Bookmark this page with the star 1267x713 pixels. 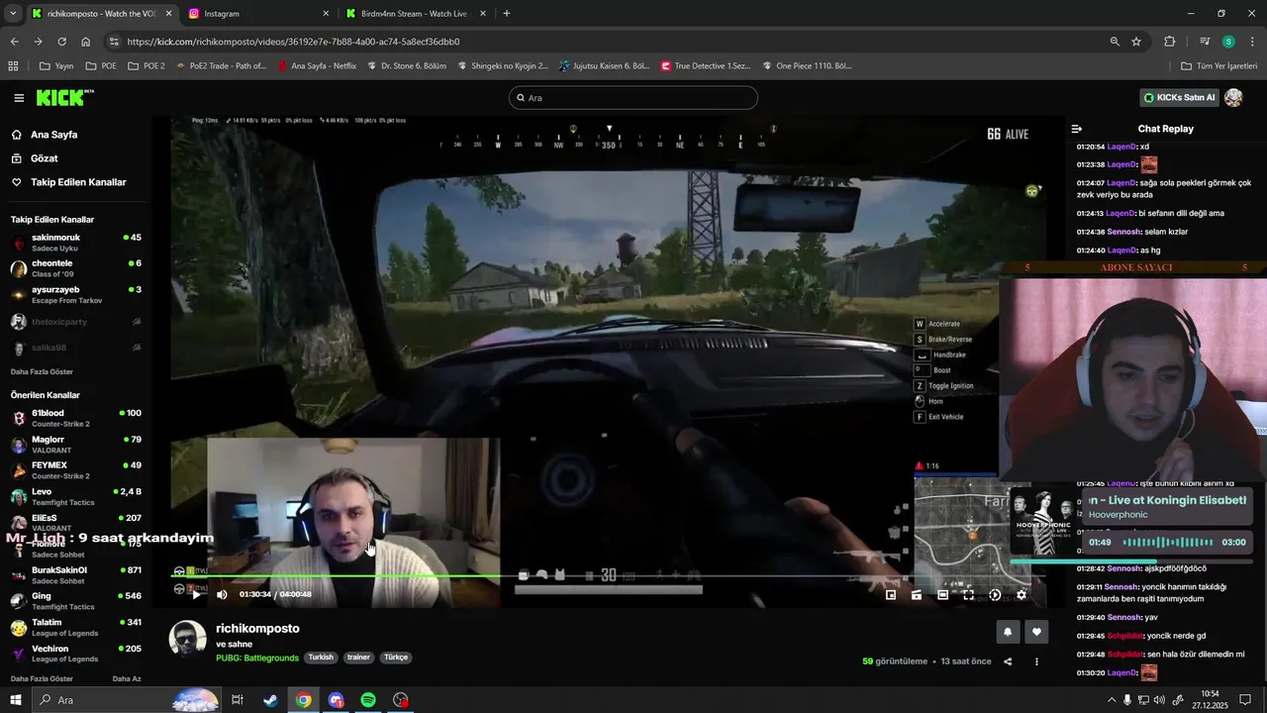coord(1136,42)
